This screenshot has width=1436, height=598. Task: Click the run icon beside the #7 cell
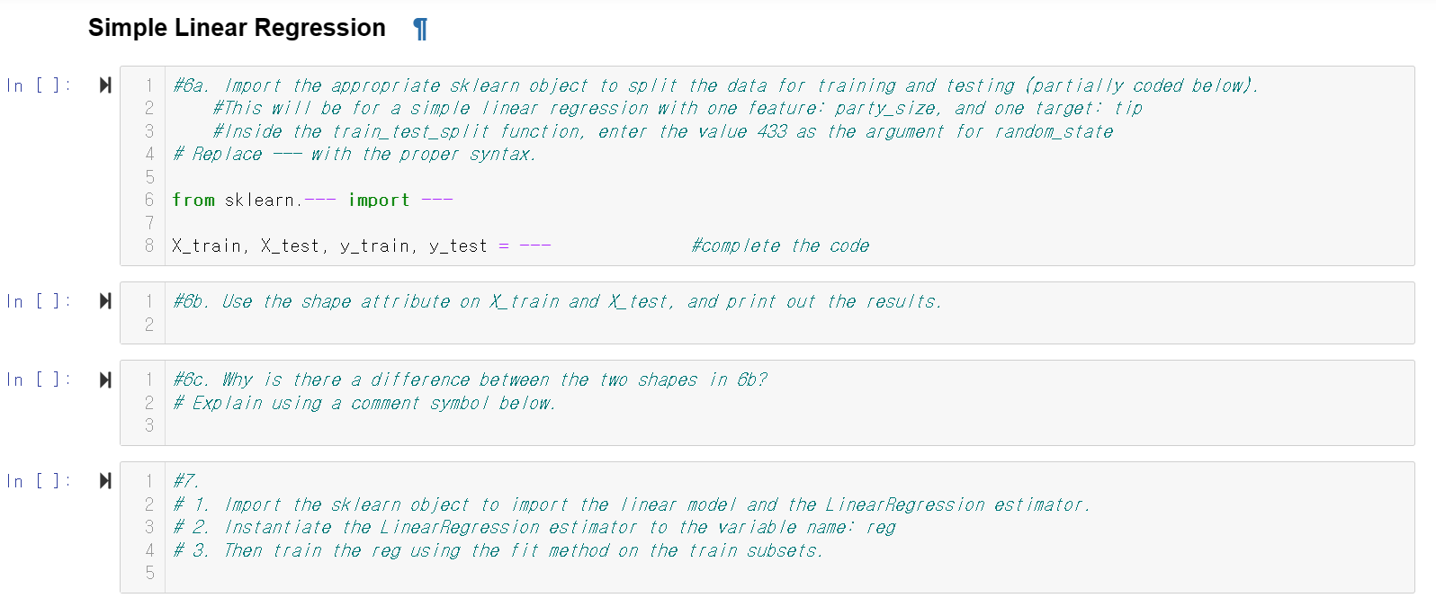[x=104, y=482]
